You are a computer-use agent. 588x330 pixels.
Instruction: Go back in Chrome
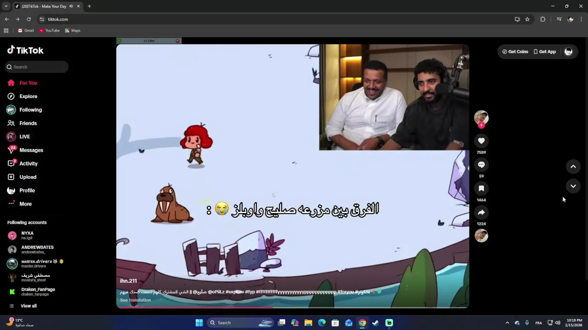pyautogui.click(x=6, y=19)
